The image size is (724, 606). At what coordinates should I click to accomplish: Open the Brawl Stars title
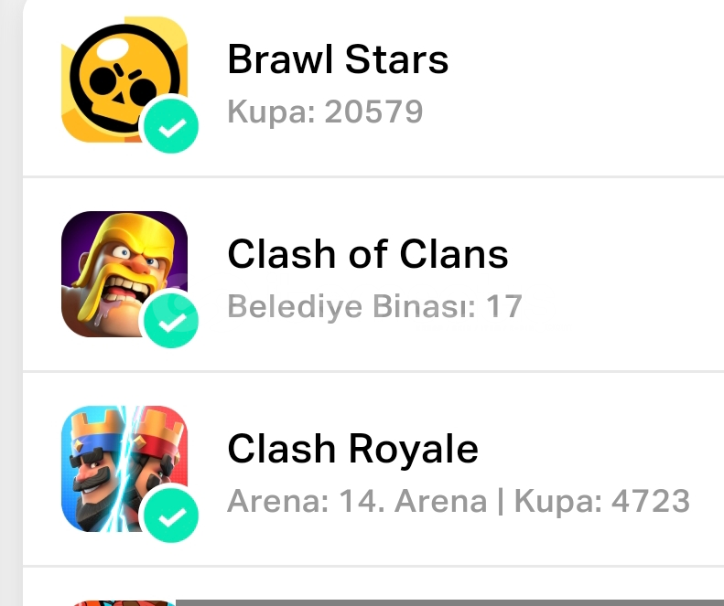tap(338, 59)
